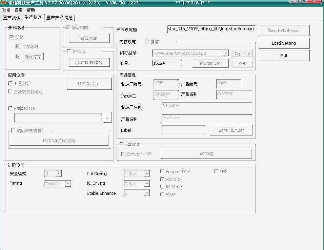The height and width of the screenshot is (250, 324).
Task: Enable the 自订 flash setting checkbox
Action: [x=147, y=42]
